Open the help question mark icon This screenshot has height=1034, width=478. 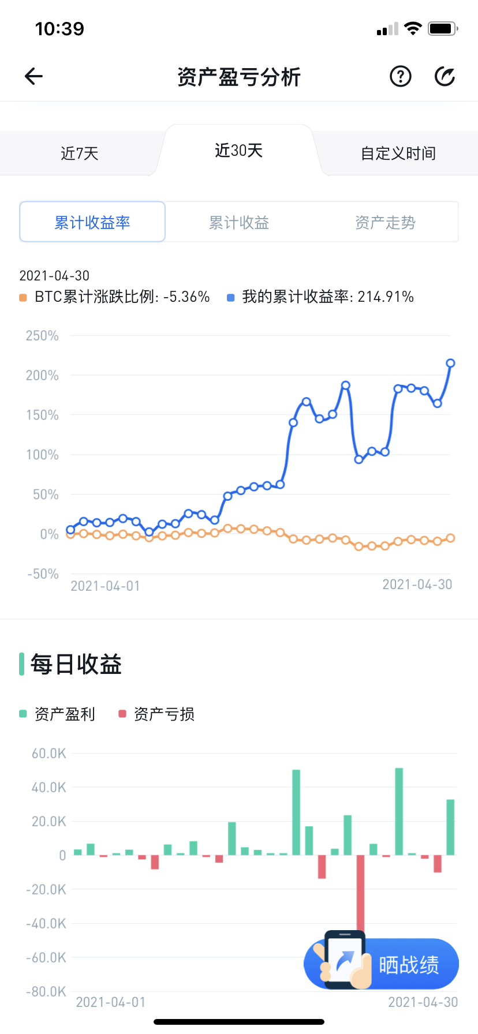tap(400, 76)
